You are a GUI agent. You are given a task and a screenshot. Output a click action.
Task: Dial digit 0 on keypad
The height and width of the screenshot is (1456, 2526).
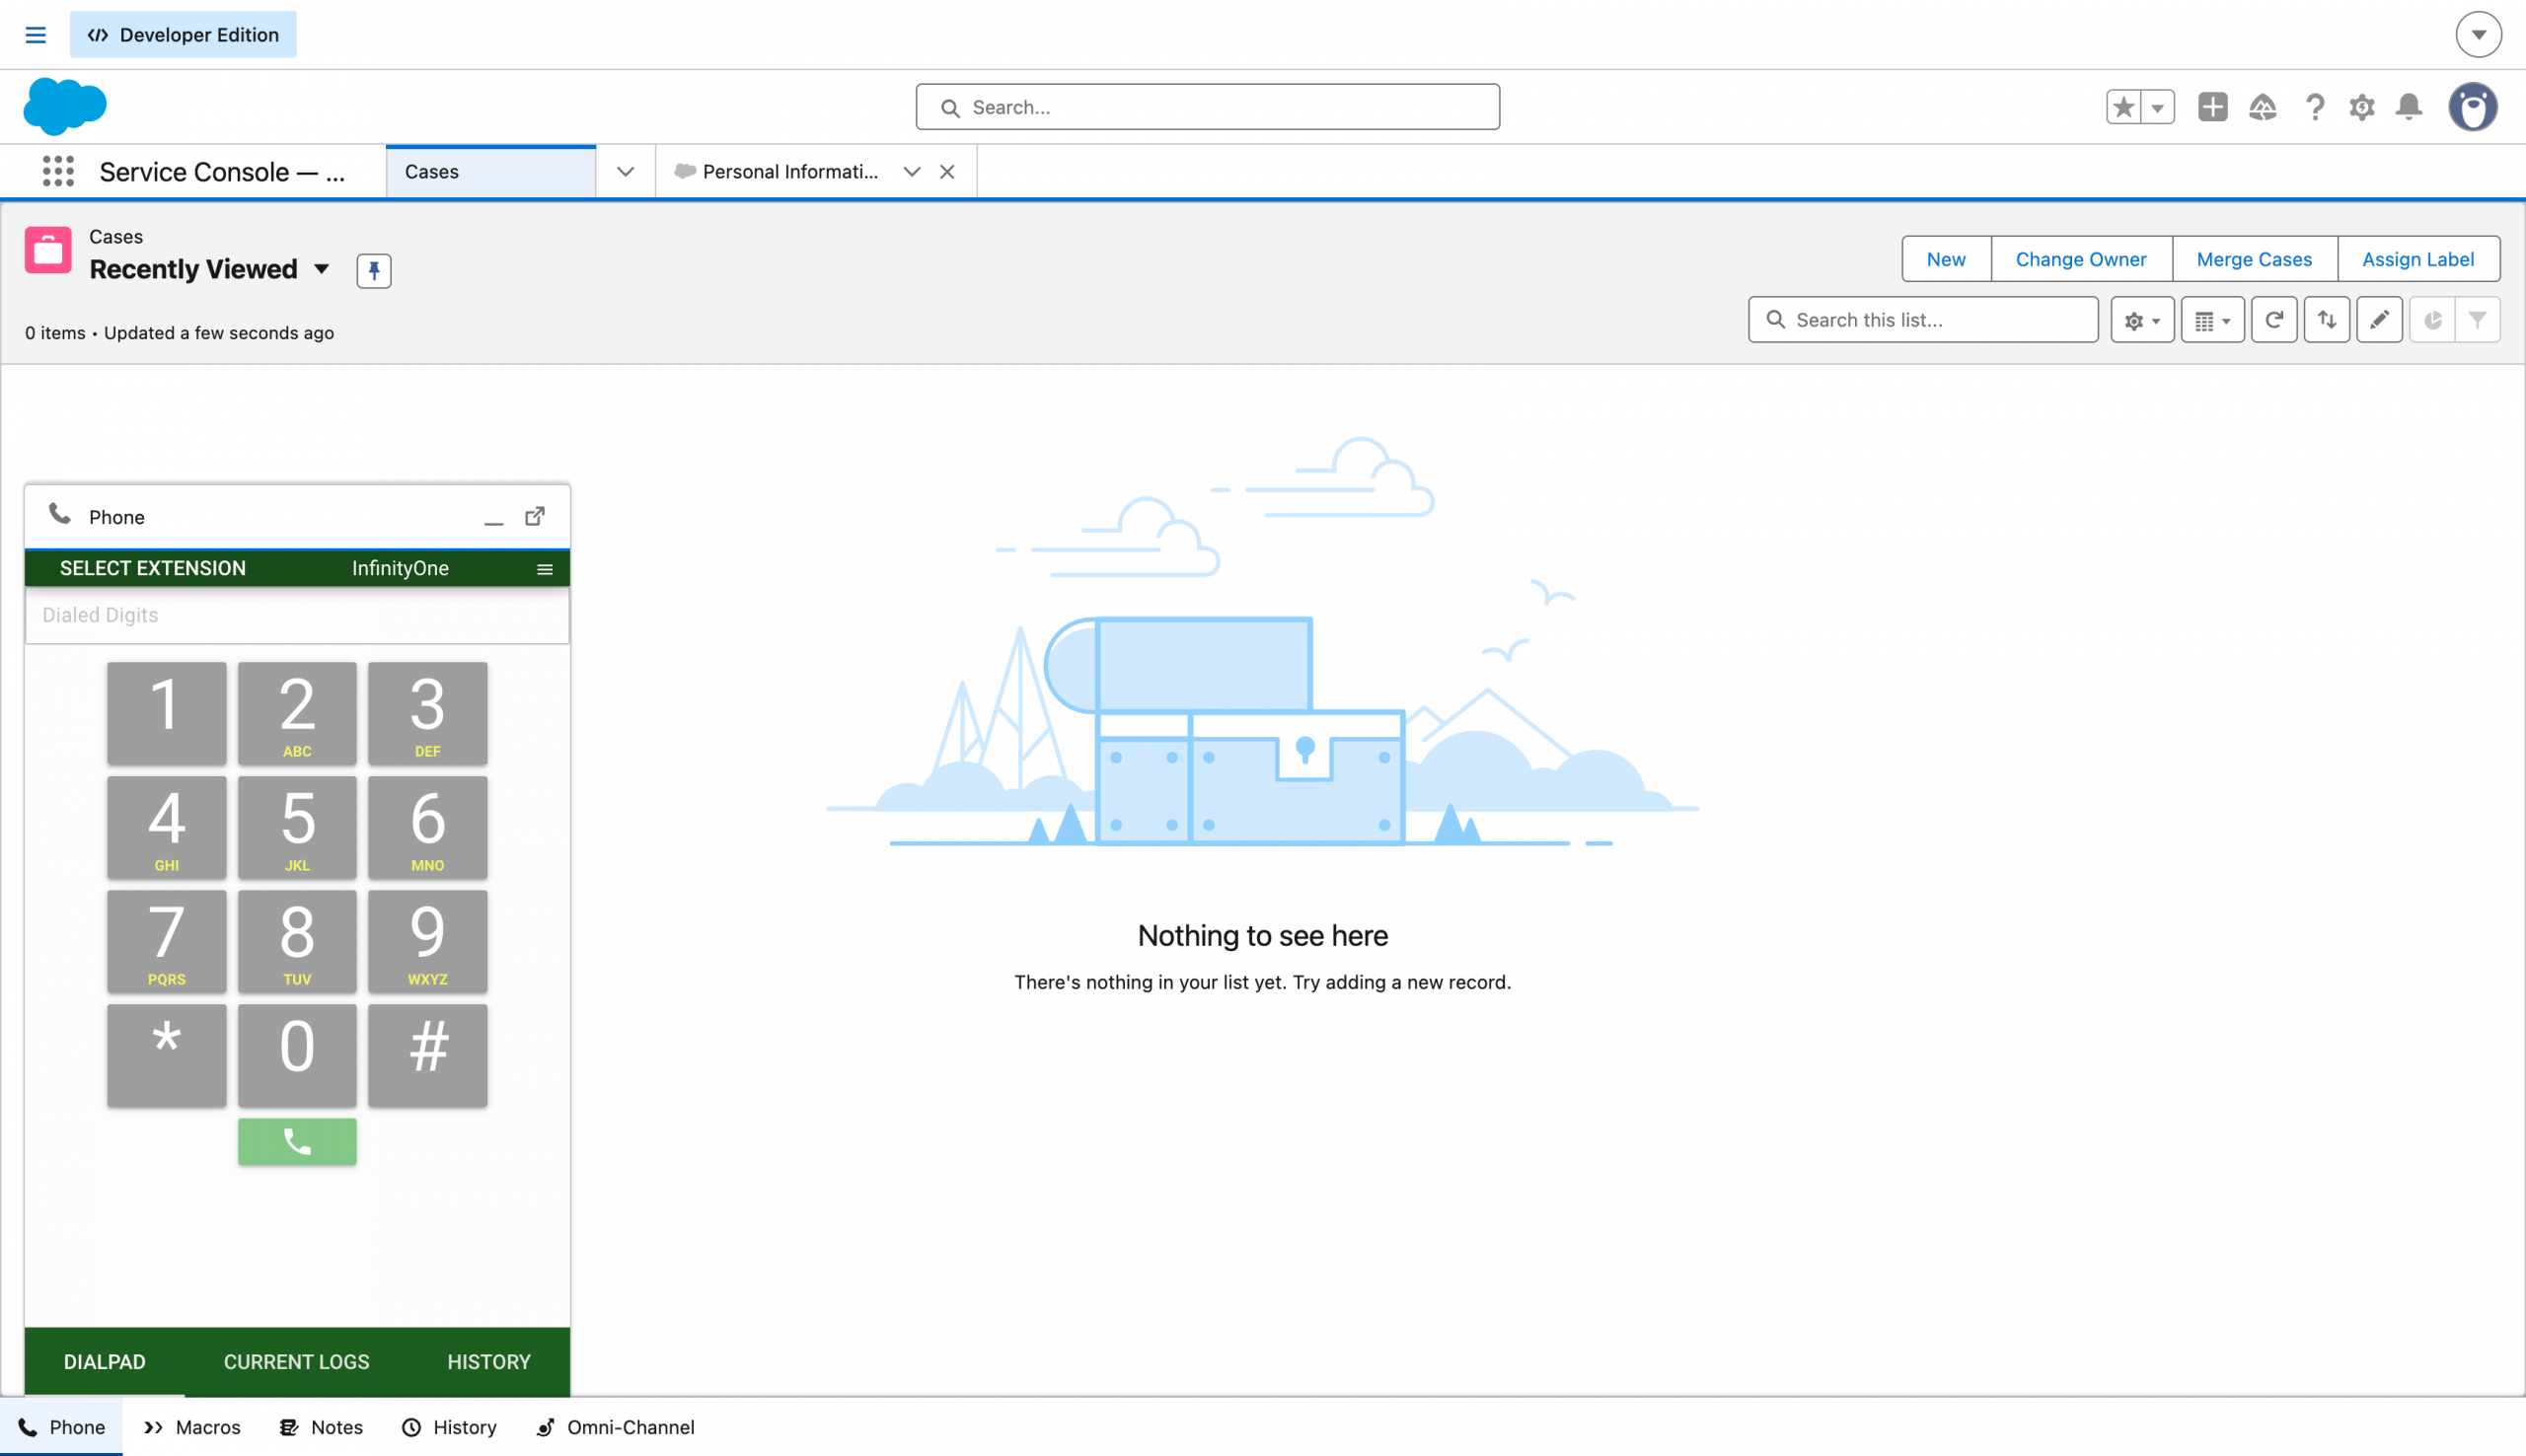pyautogui.click(x=297, y=1055)
